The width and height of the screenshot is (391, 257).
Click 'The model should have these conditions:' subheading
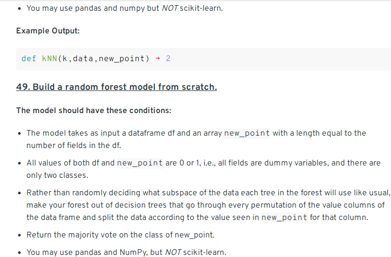[94, 111]
